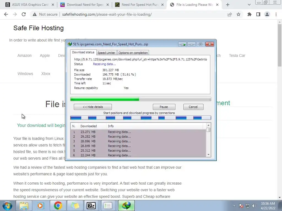Image resolution: width=282 pixels, height=211 pixels.
Task: Open Chrome extensions puzzle icon
Action: click(249, 14)
